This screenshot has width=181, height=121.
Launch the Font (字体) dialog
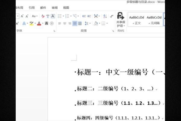pos(54,31)
